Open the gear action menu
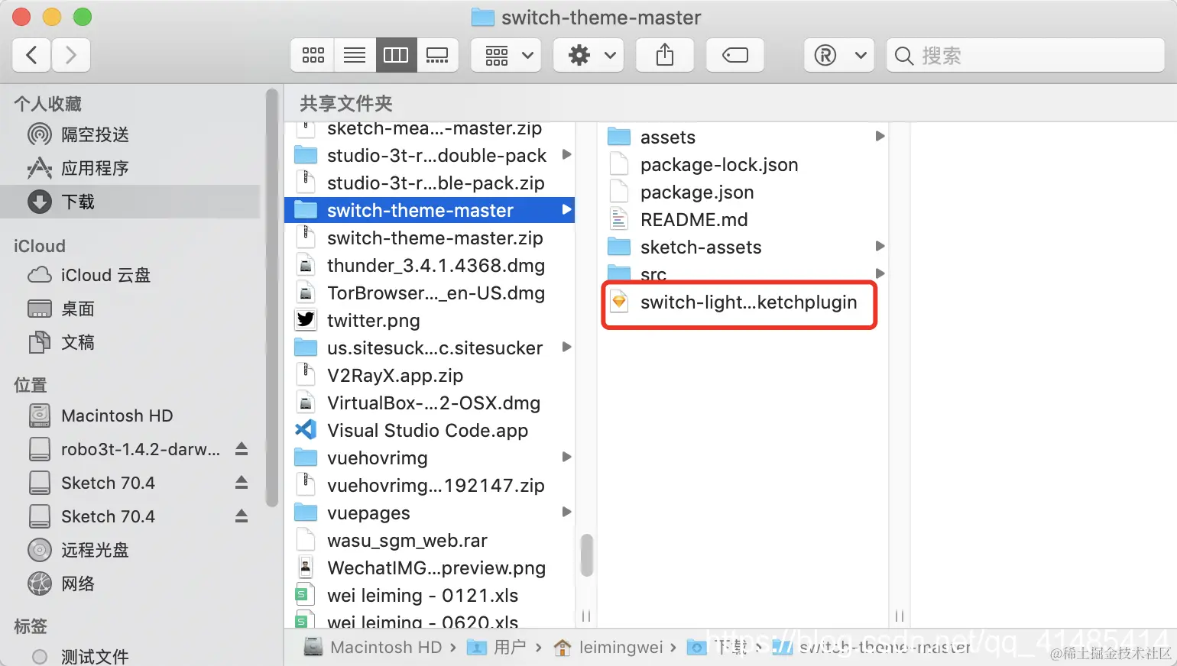Image resolution: width=1177 pixels, height=666 pixels. pos(588,55)
